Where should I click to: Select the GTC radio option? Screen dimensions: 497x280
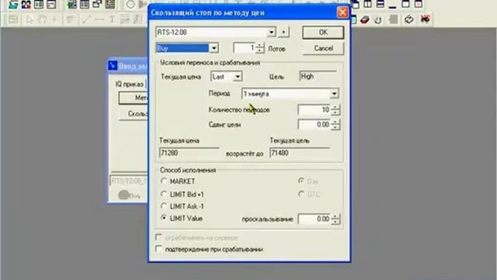tap(301, 194)
